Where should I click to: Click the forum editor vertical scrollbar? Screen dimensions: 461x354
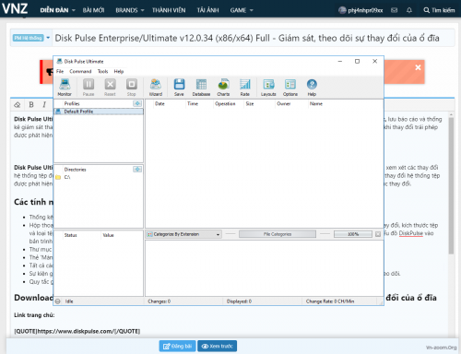pos(451,185)
